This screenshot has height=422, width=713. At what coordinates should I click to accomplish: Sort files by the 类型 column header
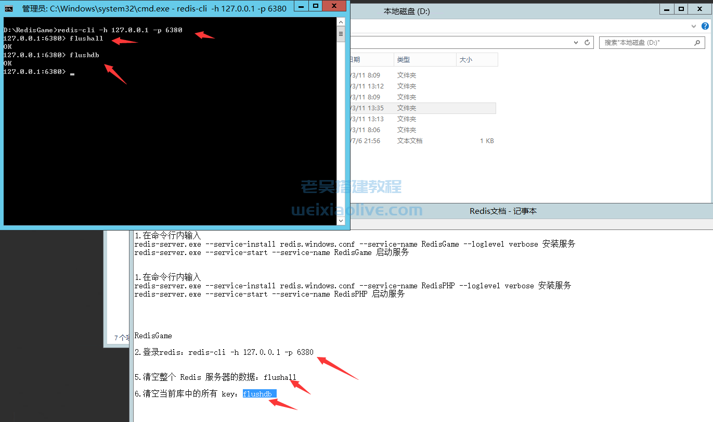(404, 59)
